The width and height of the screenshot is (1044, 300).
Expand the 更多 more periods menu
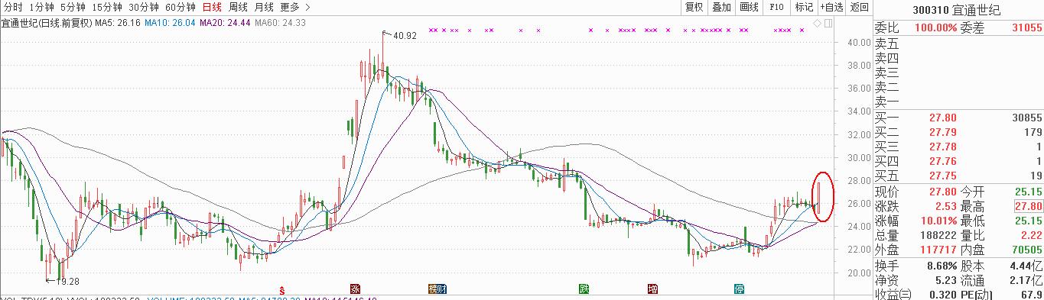(x=294, y=7)
